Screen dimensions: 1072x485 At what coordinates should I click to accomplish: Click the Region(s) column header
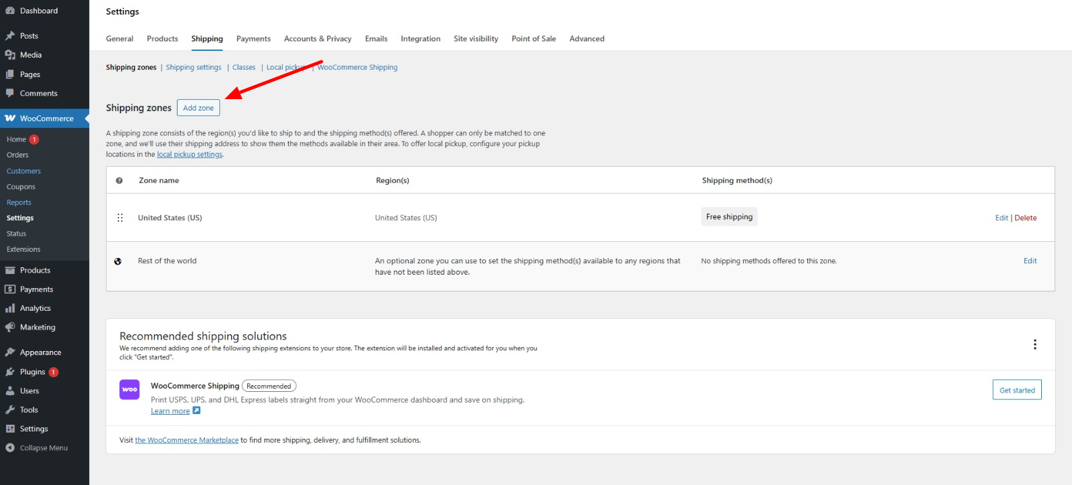click(x=393, y=181)
